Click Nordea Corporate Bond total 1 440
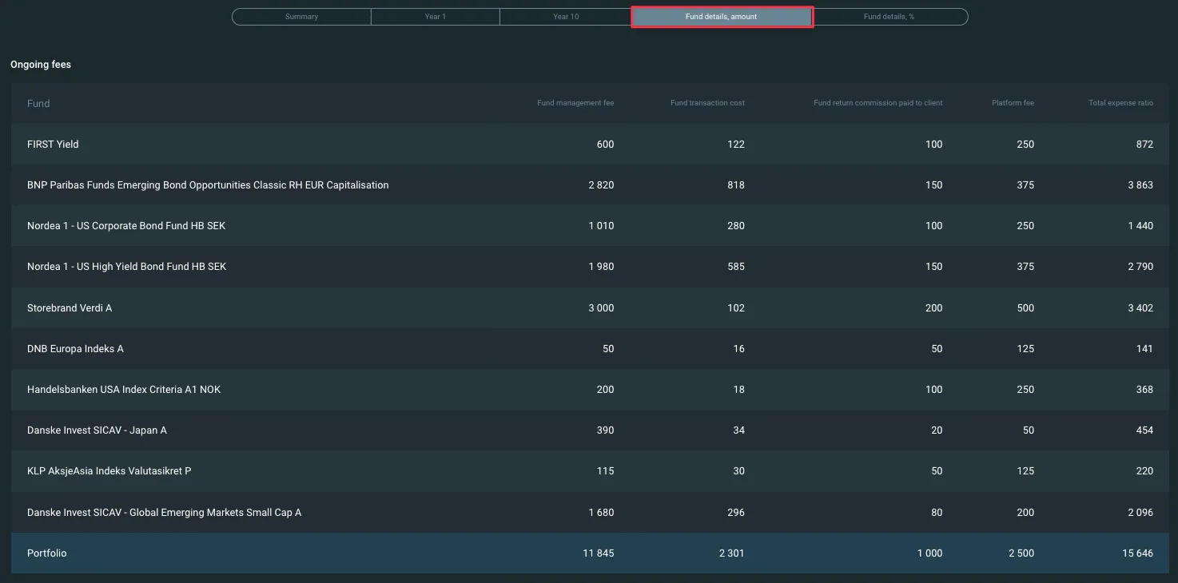This screenshot has width=1178, height=583. point(1140,226)
